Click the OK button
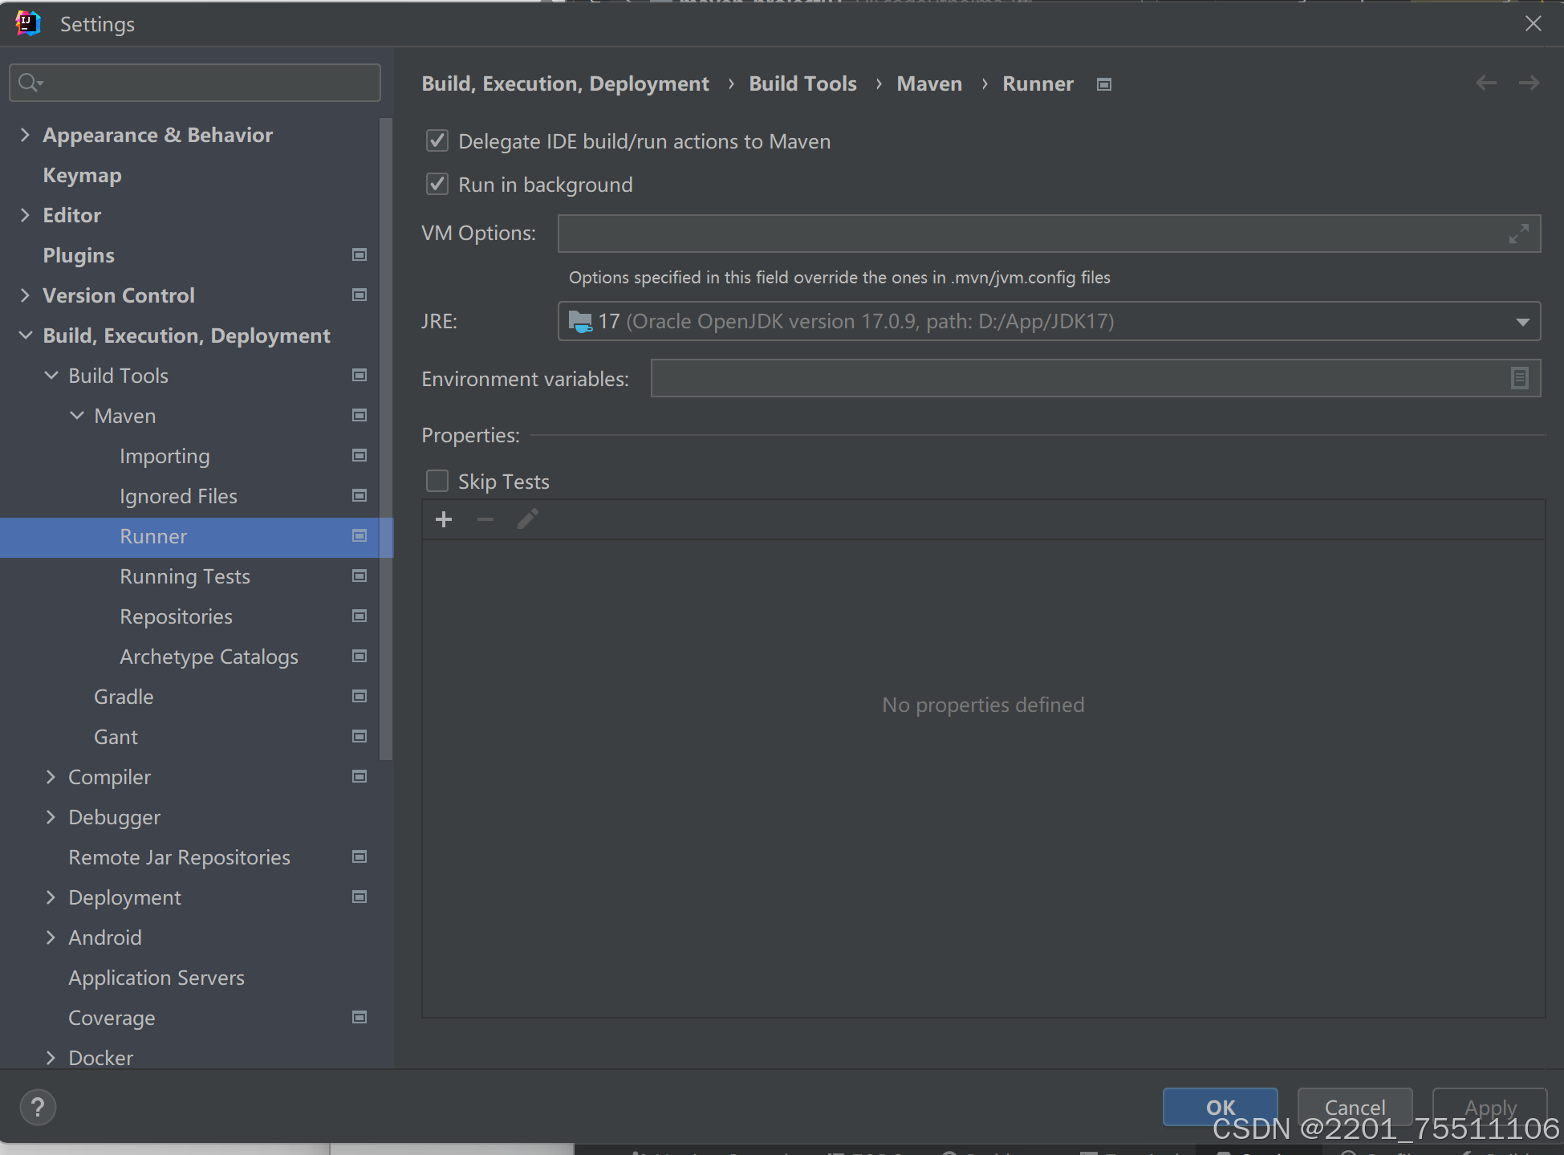Screen dimensions: 1564x1155 coord(1220,1107)
